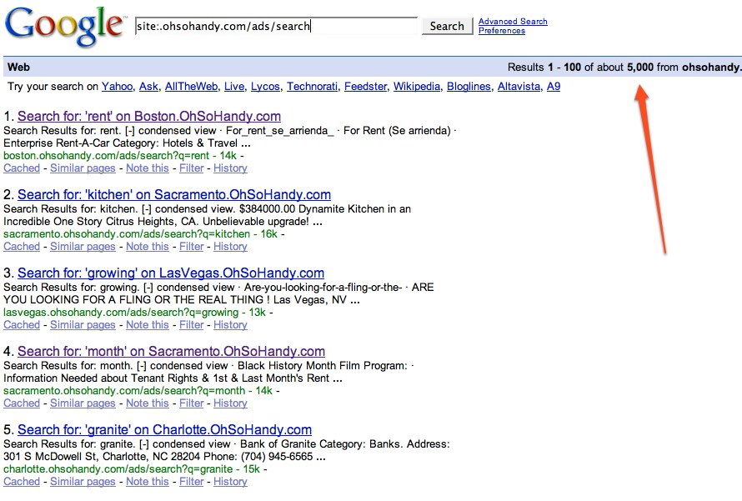
Task: Try your search on Feedster
Action: 365,87
